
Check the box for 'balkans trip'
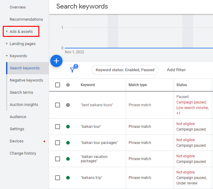(x=58, y=178)
